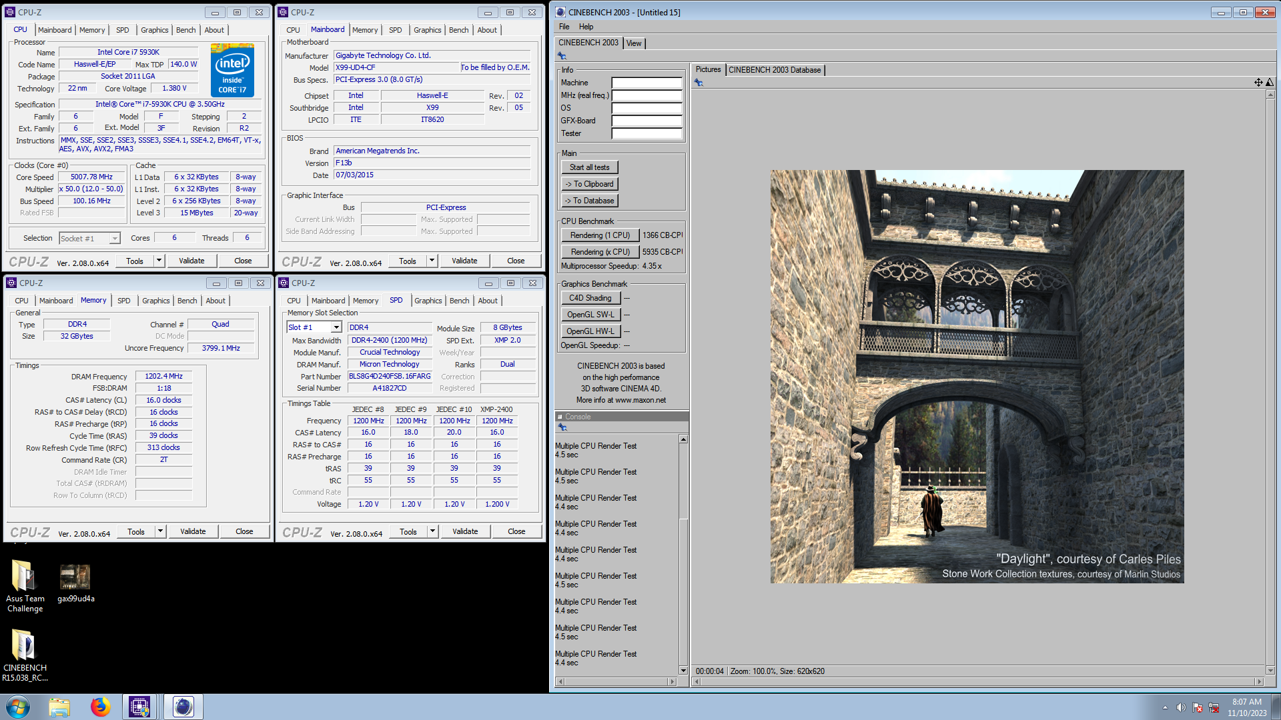The image size is (1281, 720).
Task: Click the CINEBENCH 2003 title bar application icon
Action: pyautogui.click(x=560, y=12)
